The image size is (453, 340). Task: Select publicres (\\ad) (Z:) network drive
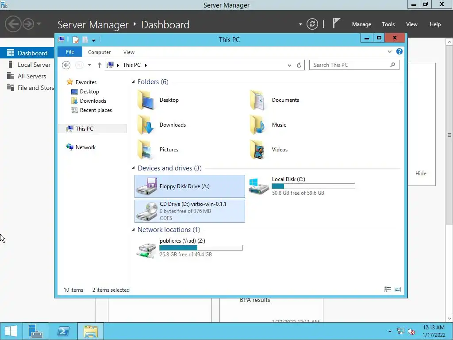click(x=189, y=247)
